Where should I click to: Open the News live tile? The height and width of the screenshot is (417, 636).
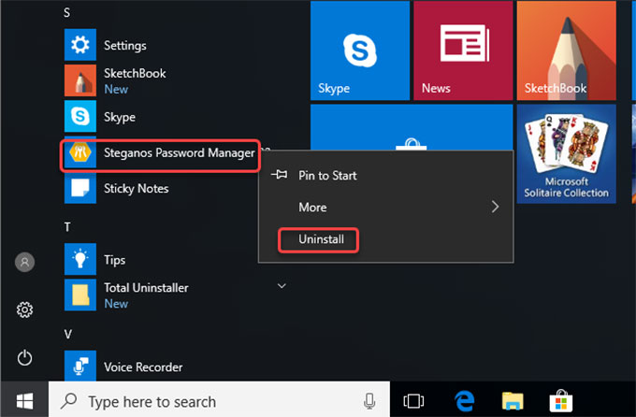pos(463,50)
